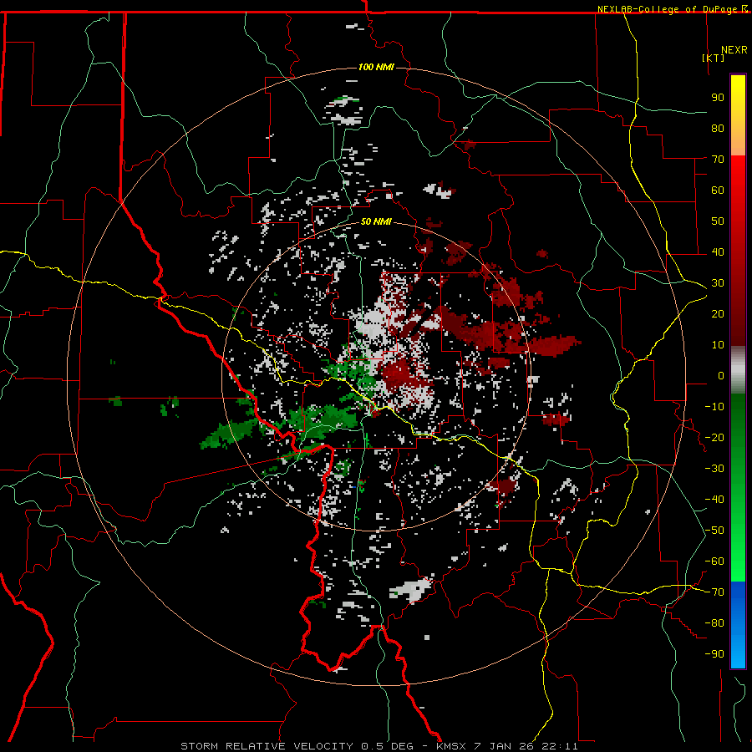Click the "-10" scale label

(x=714, y=407)
